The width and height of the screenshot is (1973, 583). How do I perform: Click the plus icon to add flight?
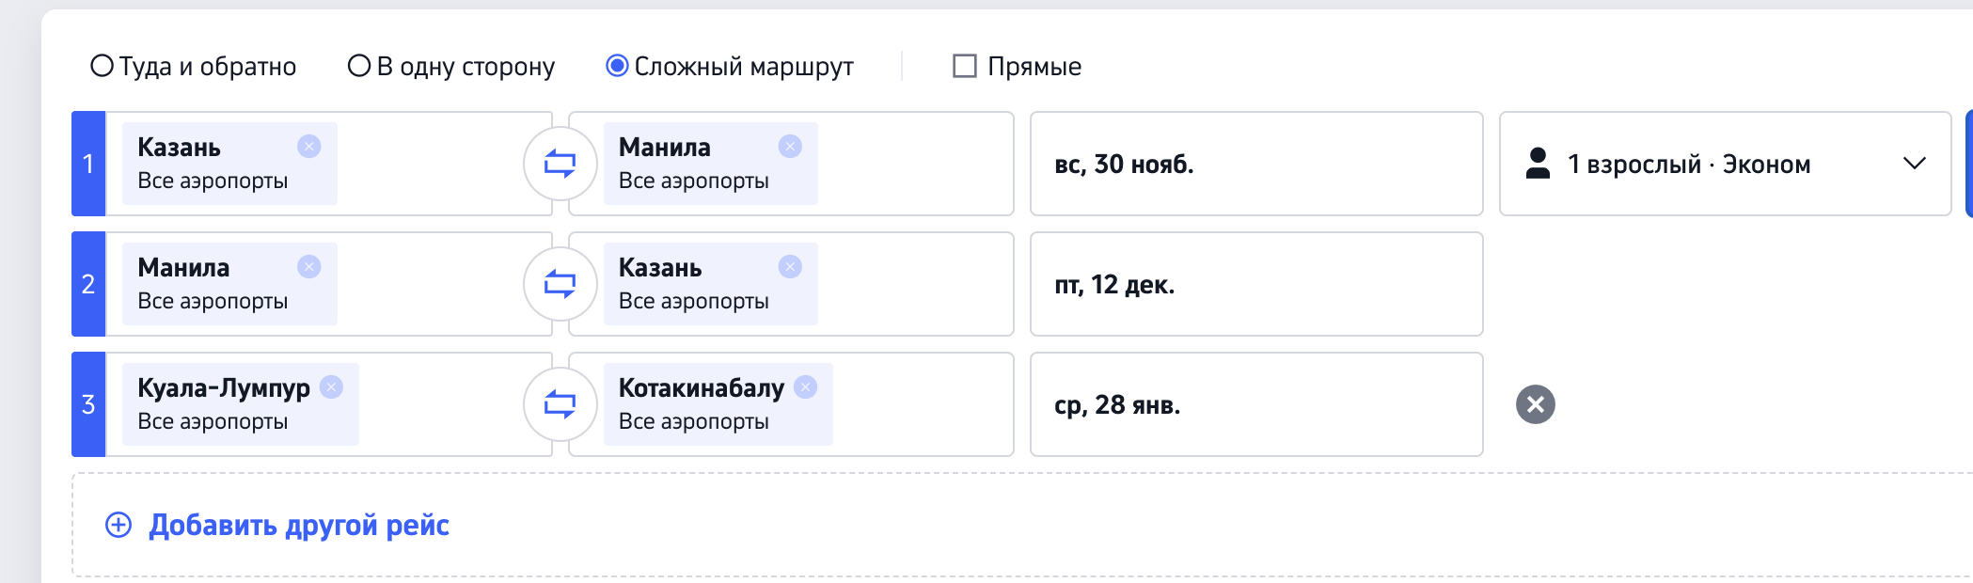(x=118, y=525)
